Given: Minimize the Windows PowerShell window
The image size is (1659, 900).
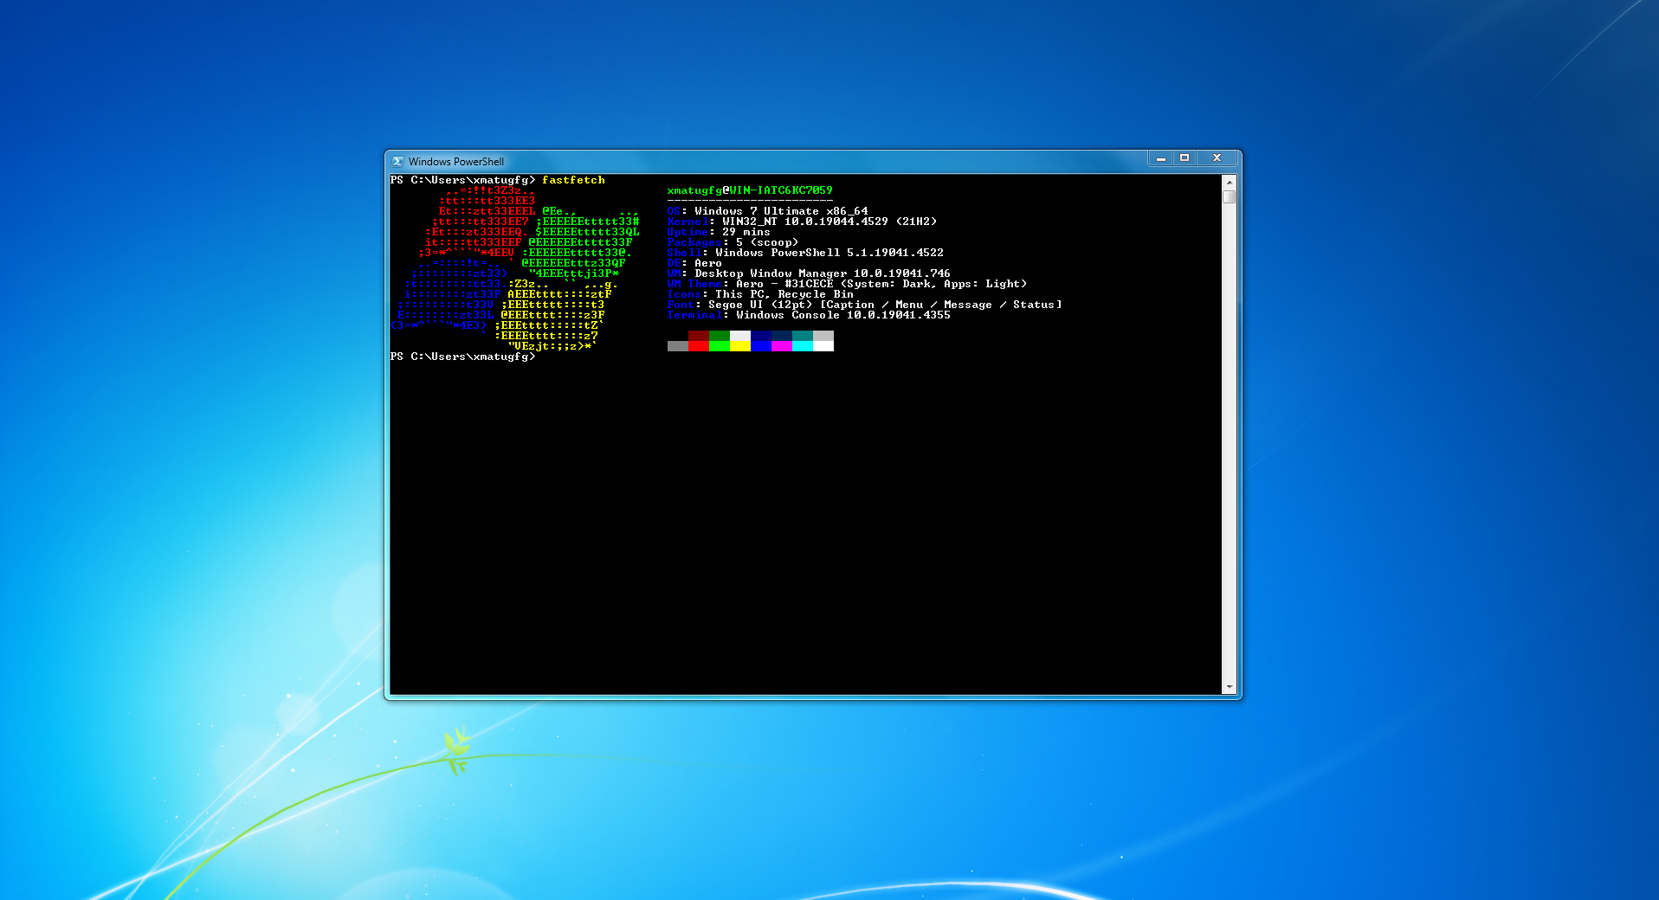Looking at the screenshot, I should (x=1160, y=158).
